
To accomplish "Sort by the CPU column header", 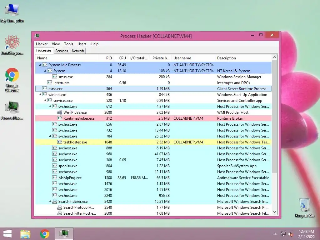I will point(121,58).
